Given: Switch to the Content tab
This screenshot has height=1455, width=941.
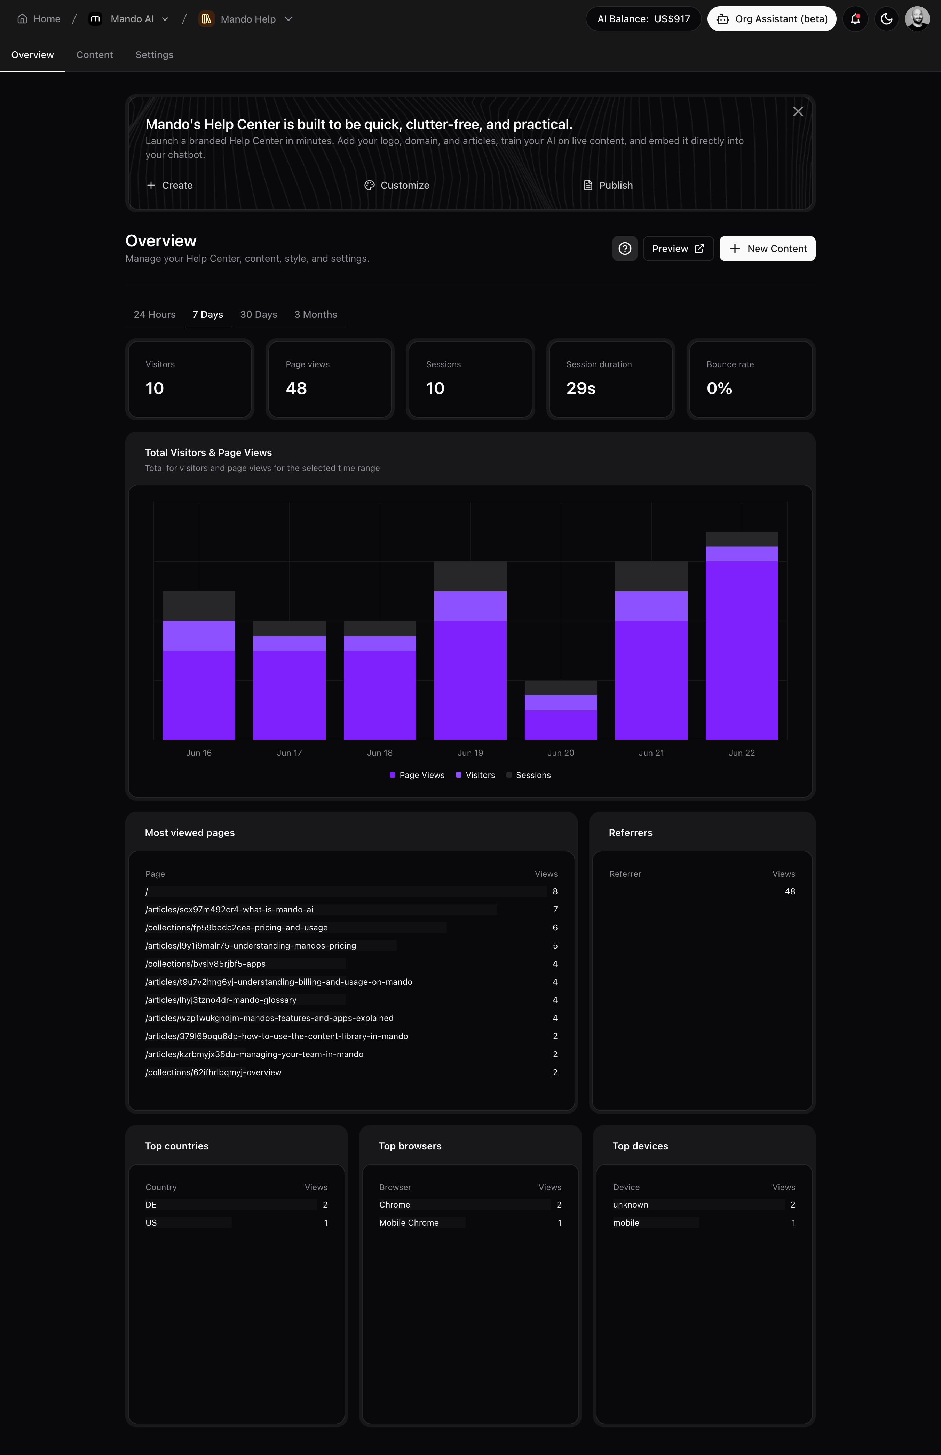Looking at the screenshot, I should (x=95, y=55).
